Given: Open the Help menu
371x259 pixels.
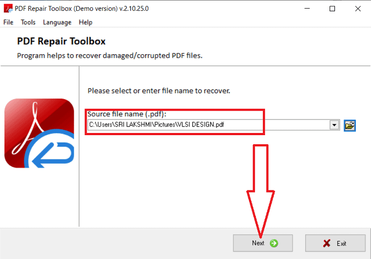Looking at the screenshot, I should coord(85,23).
